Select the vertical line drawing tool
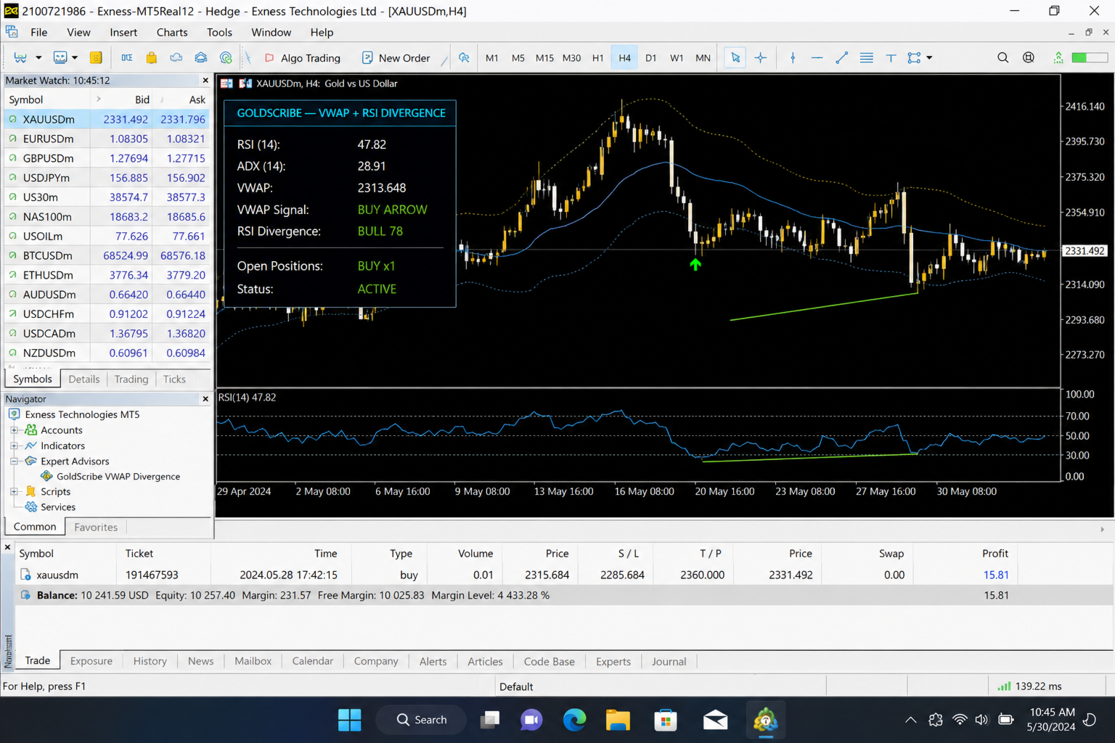The height and width of the screenshot is (743, 1115). click(793, 58)
